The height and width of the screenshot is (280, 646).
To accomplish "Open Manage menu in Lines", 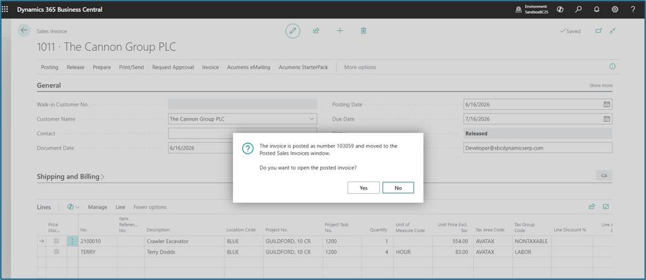I will [98, 207].
